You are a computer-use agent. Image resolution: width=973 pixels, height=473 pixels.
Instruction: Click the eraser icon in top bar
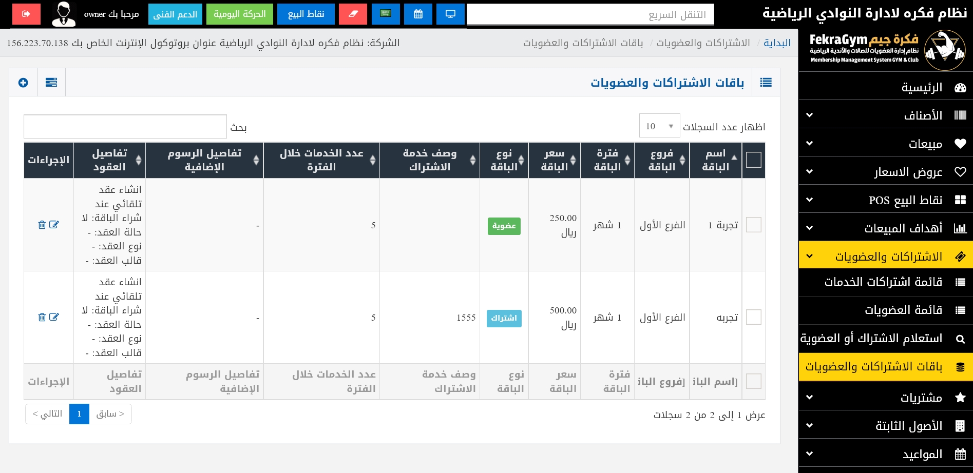click(x=353, y=14)
